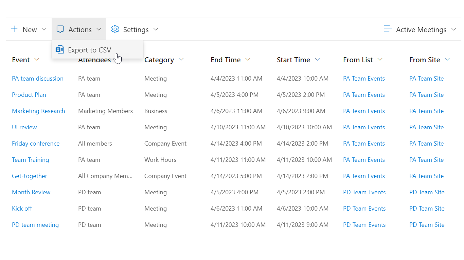Open the Friday conference event
The width and height of the screenshot is (464, 260).
(36, 144)
